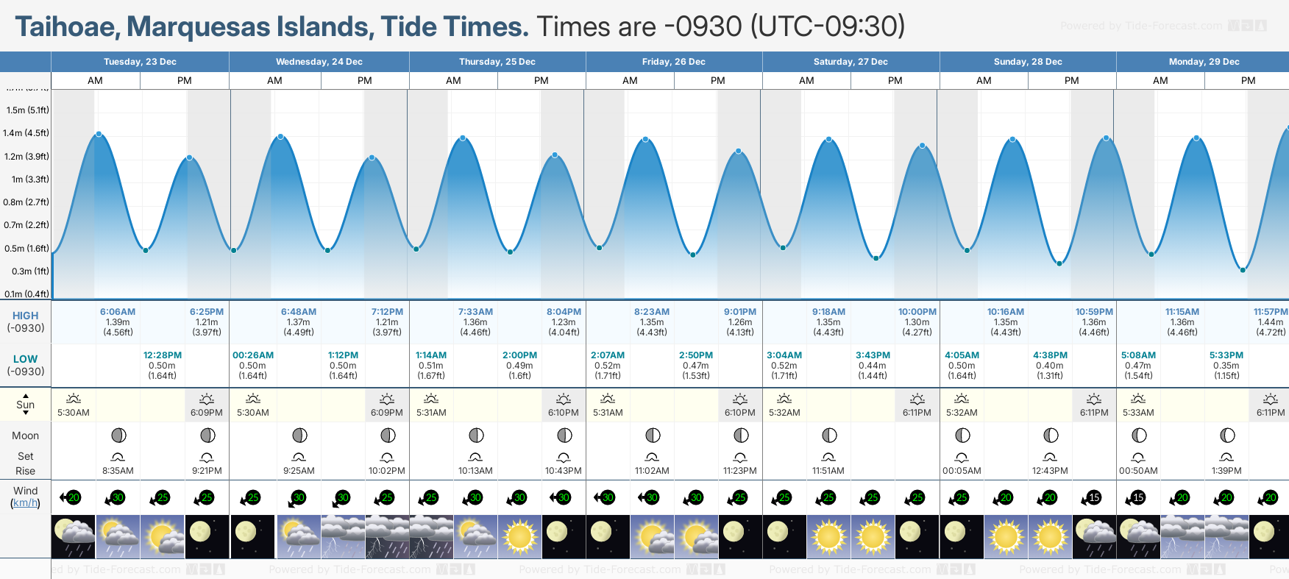Select the PM header under Saturday, 27 Dec
1289x579 pixels.
[x=895, y=81]
